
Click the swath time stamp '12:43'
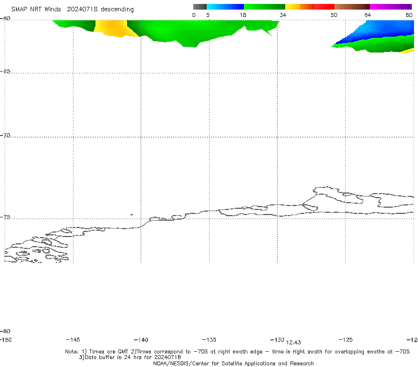click(x=294, y=343)
